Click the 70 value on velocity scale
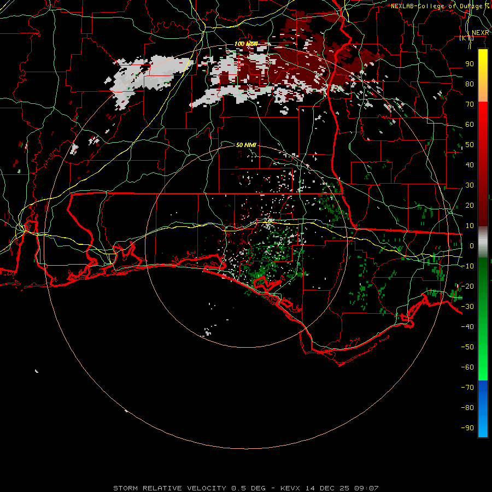 pyautogui.click(x=470, y=104)
